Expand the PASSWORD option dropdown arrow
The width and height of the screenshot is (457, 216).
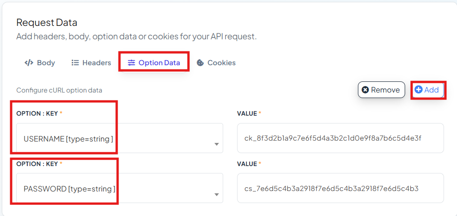point(217,194)
